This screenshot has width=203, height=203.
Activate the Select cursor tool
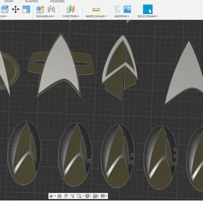(x=148, y=9)
